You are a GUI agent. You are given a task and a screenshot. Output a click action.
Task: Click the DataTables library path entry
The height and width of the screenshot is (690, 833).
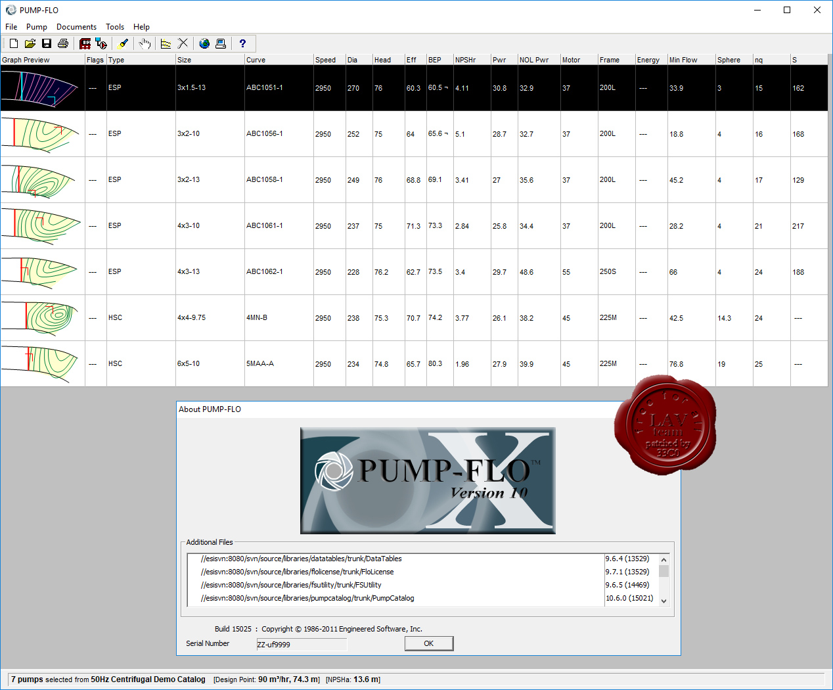tap(302, 559)
